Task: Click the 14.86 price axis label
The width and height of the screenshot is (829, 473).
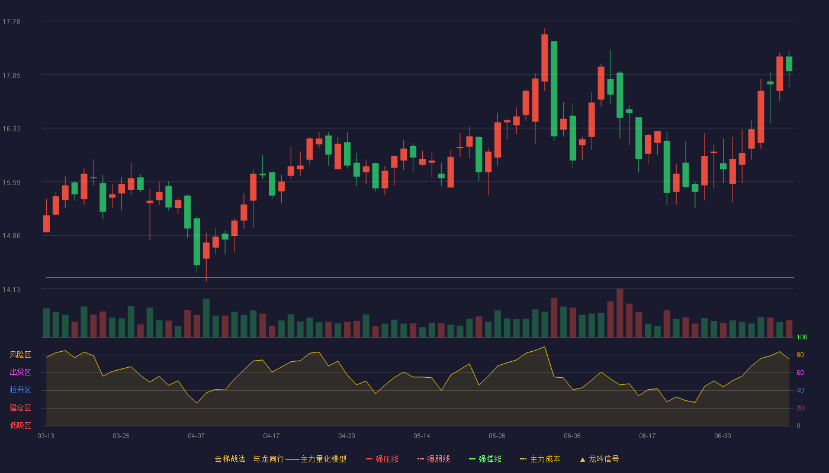Action: click(11, 235)
